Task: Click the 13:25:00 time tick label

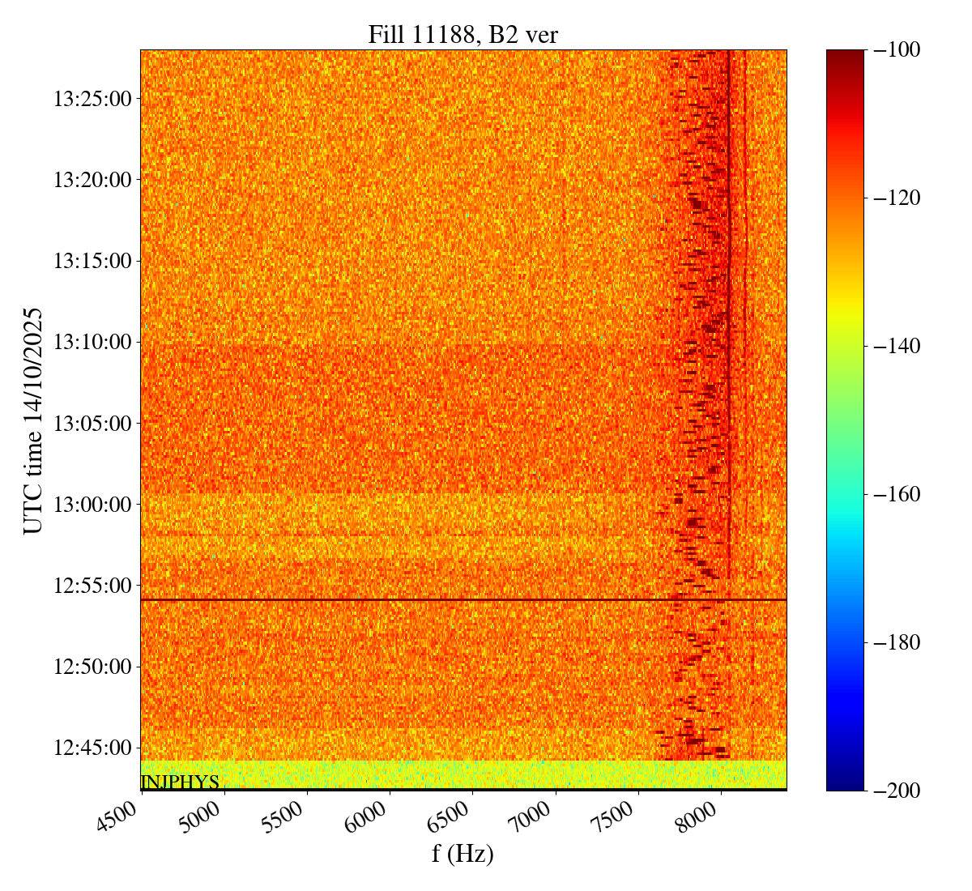Action: 92,99
